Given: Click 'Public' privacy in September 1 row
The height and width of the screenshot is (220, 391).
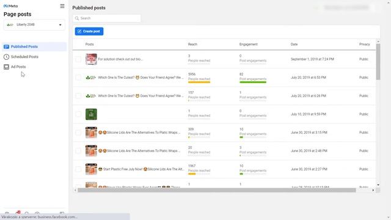Looking at the screenshot, I should coord(364,59).
